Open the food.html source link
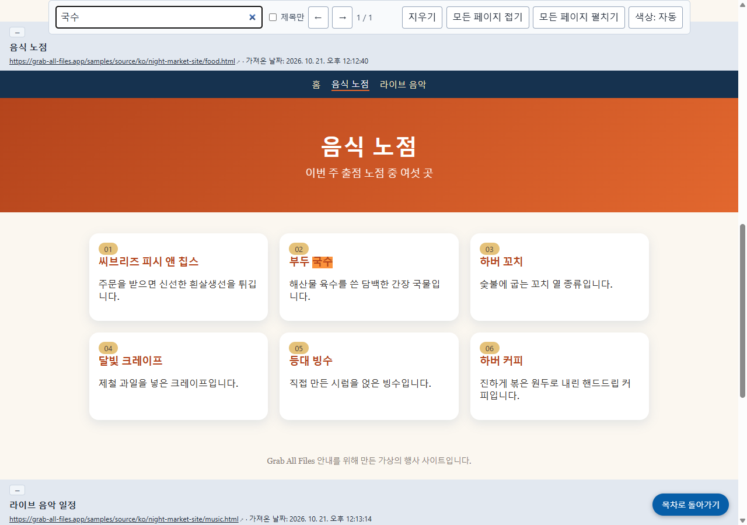Image resolution: width=747 pixels, height=525 pixels. pyautogui.click(x=122, y=61)
